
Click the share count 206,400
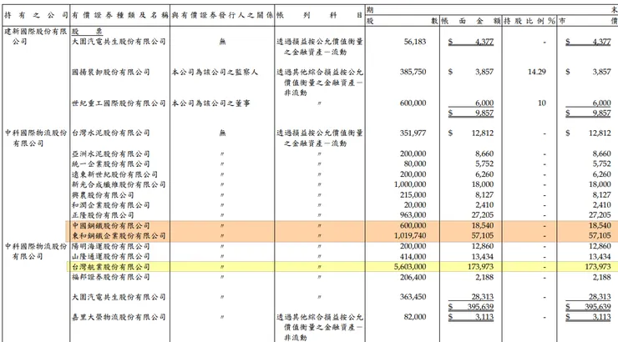tap(413, 278)
